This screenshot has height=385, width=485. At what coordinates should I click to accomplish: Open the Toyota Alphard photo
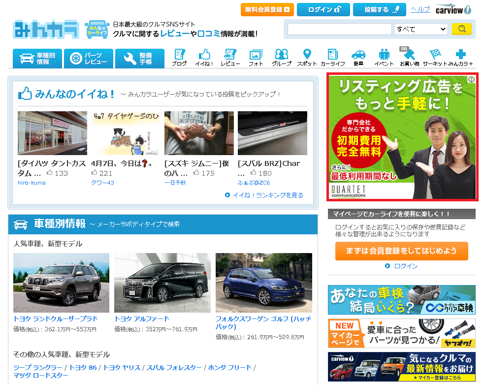162,283
